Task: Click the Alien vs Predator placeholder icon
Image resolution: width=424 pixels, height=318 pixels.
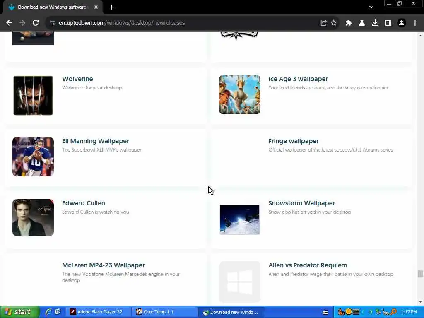Action: click(x=240, y=282)
